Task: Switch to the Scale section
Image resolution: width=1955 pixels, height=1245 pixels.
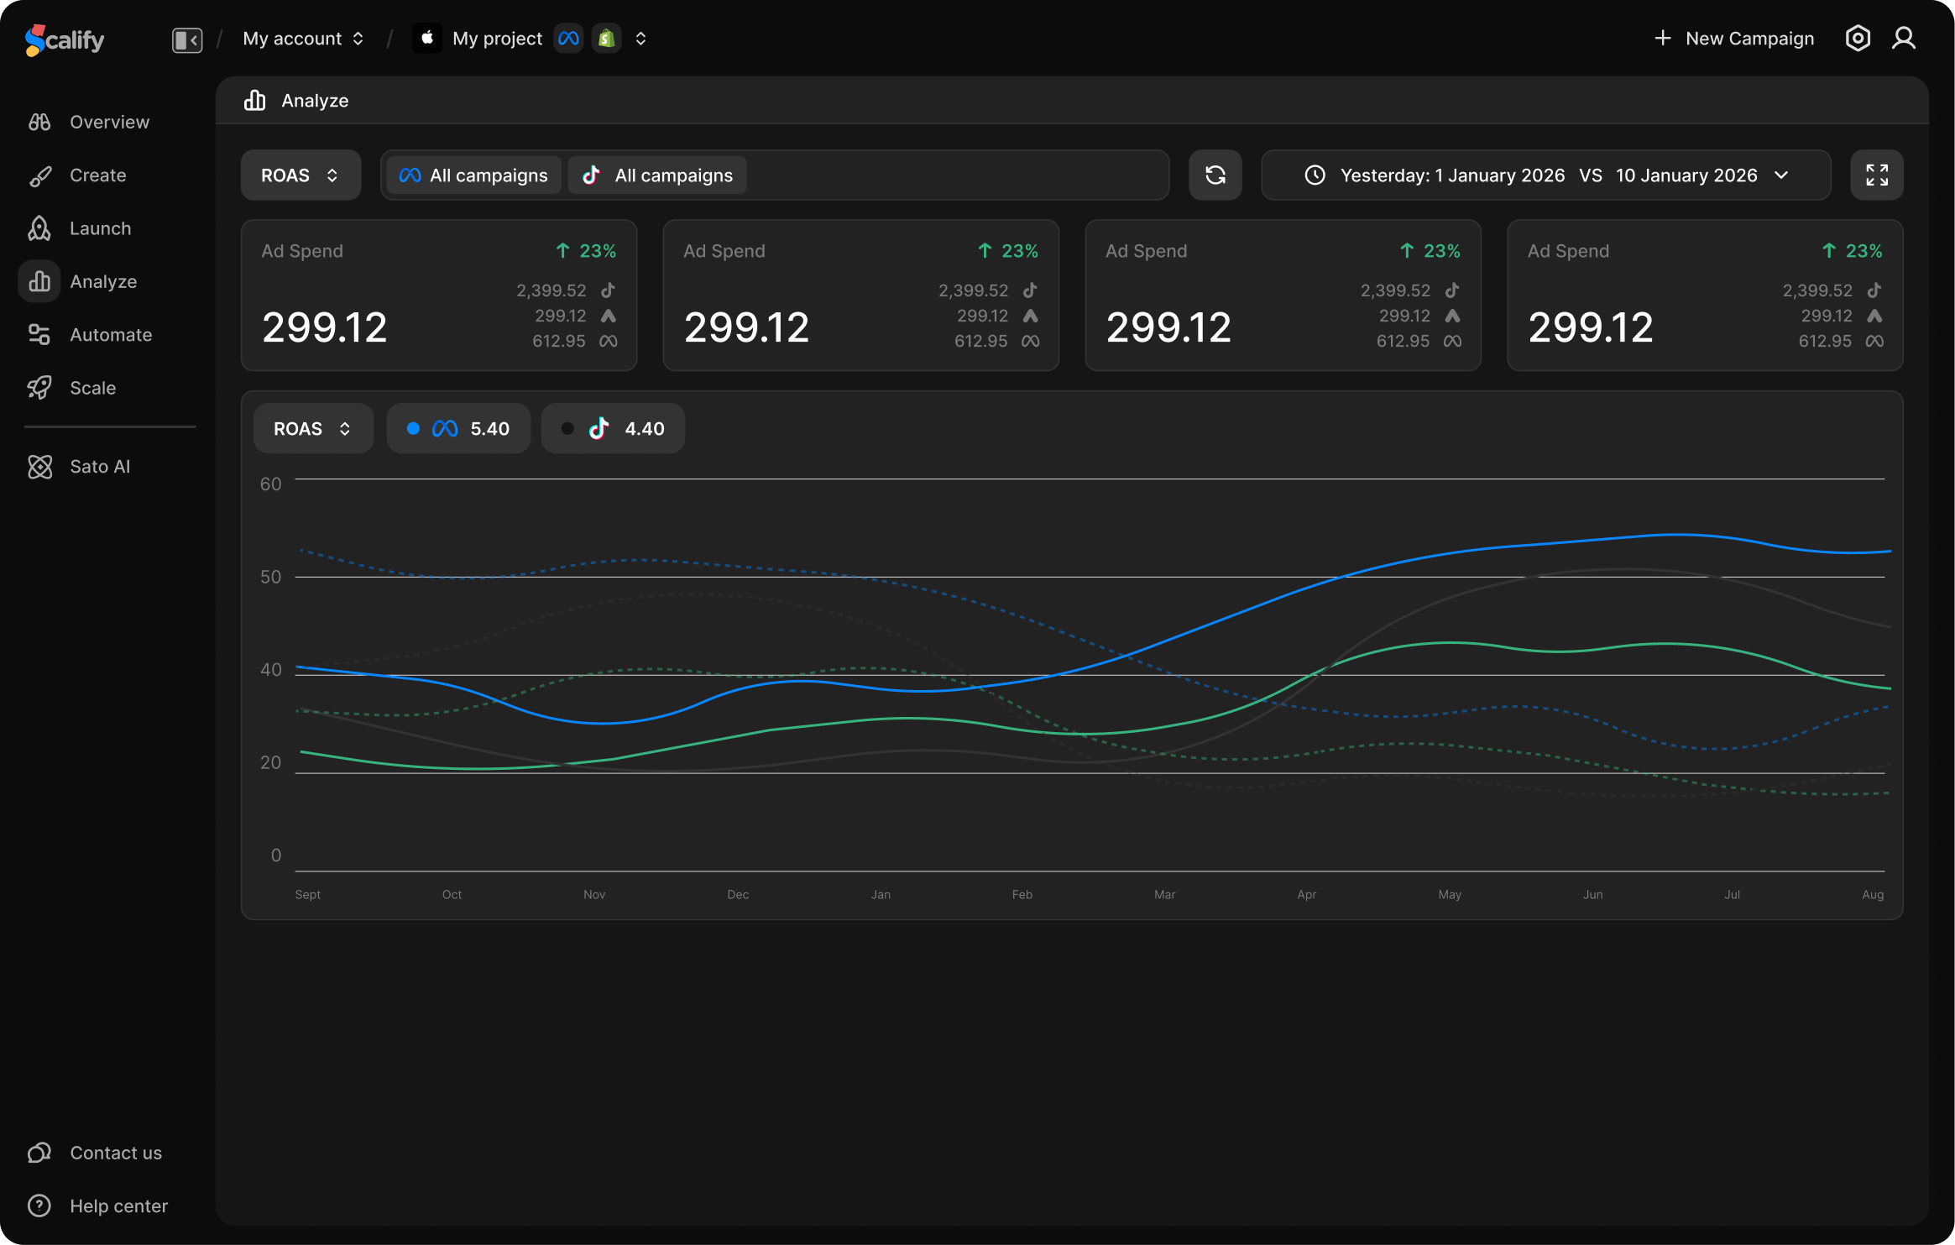Action: 92,387
